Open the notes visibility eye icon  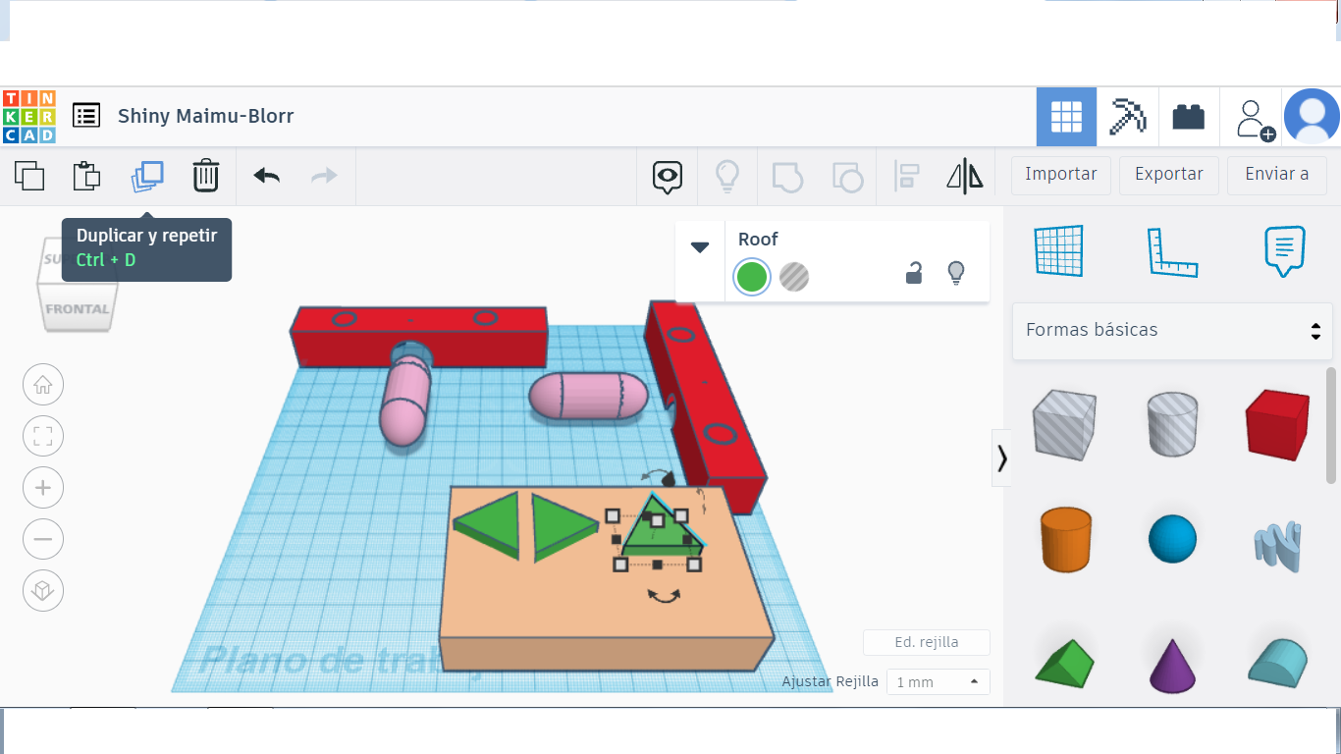[668, 177]
